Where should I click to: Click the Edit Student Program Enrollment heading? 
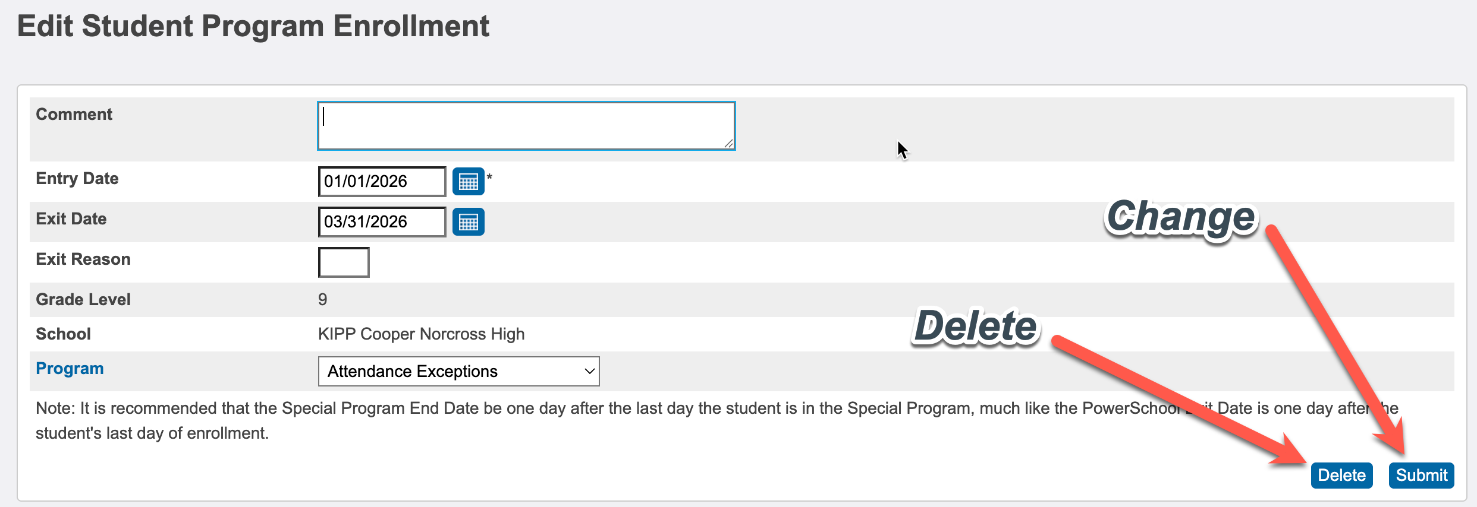[253, 27]
